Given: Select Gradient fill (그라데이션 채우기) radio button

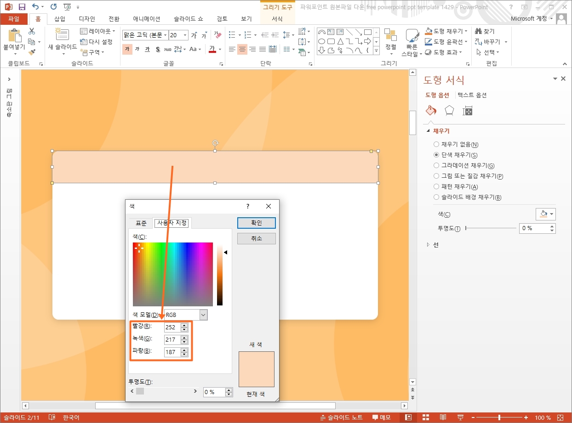Looking at the screenshot, I should (x=436, y=165).
